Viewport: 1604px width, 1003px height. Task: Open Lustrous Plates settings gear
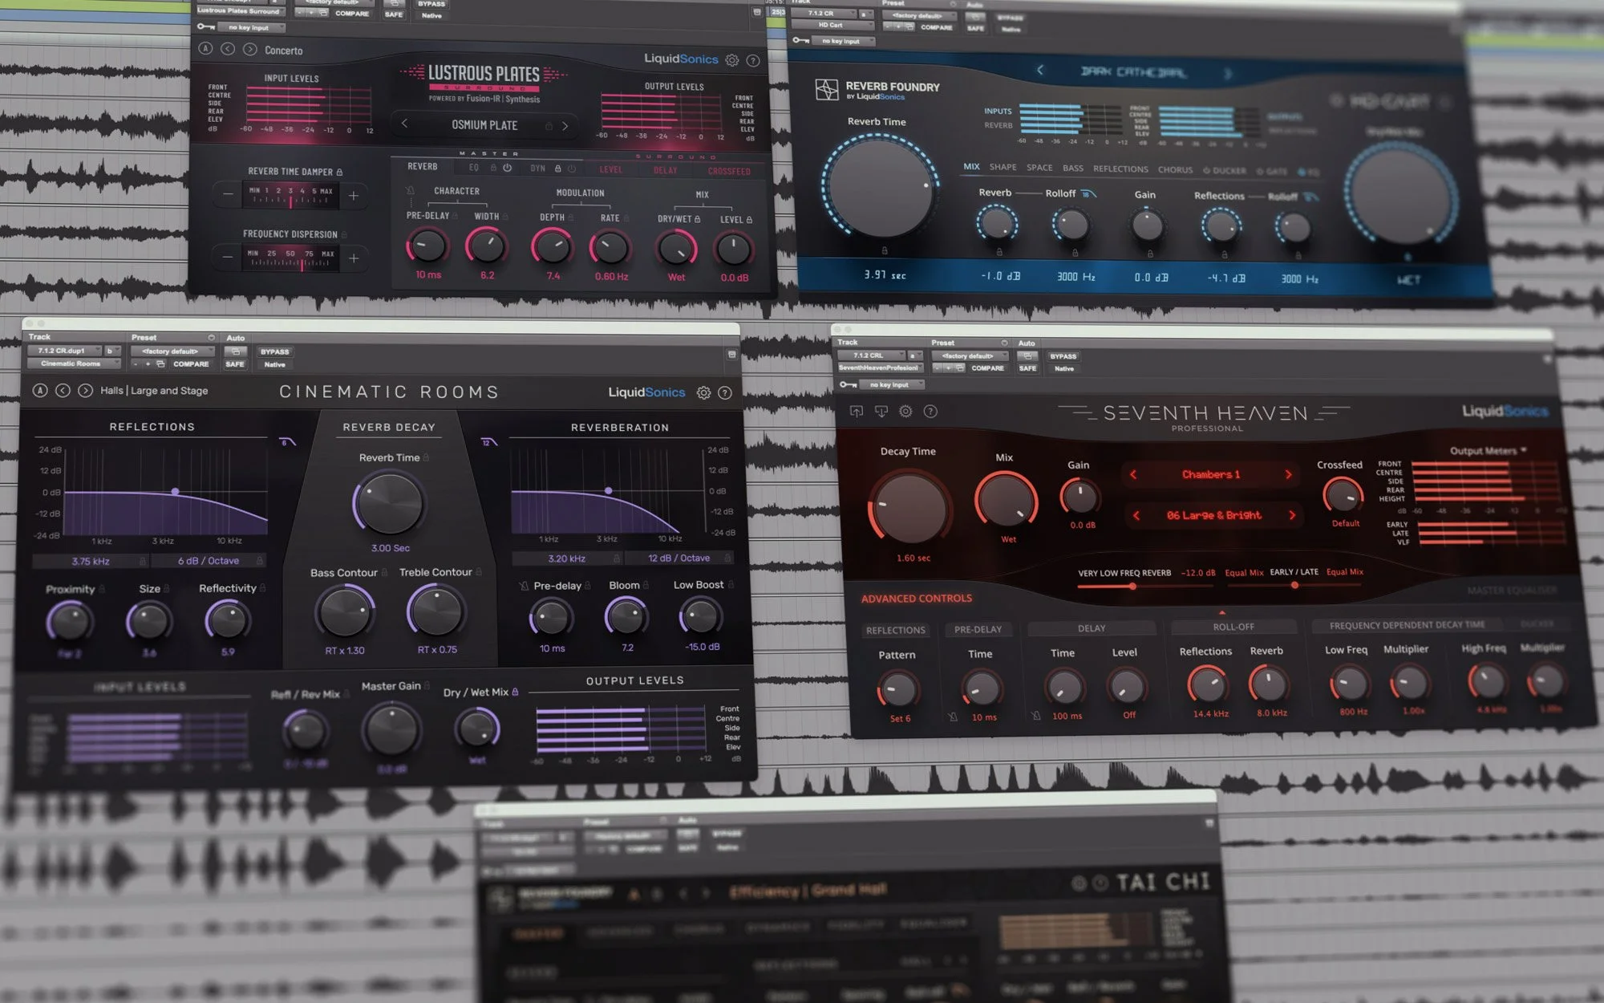pyautogui.click(x=731, y=60)
